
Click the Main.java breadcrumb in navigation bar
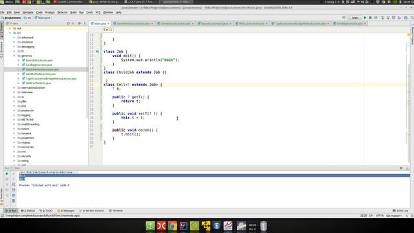(42, 17)
